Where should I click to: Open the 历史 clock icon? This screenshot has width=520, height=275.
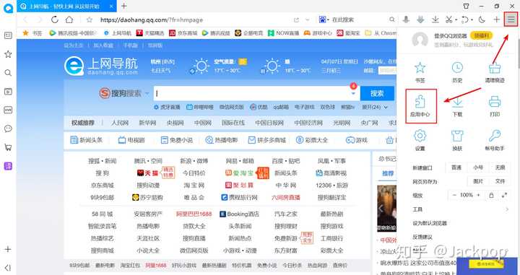(x=457, y=68)
